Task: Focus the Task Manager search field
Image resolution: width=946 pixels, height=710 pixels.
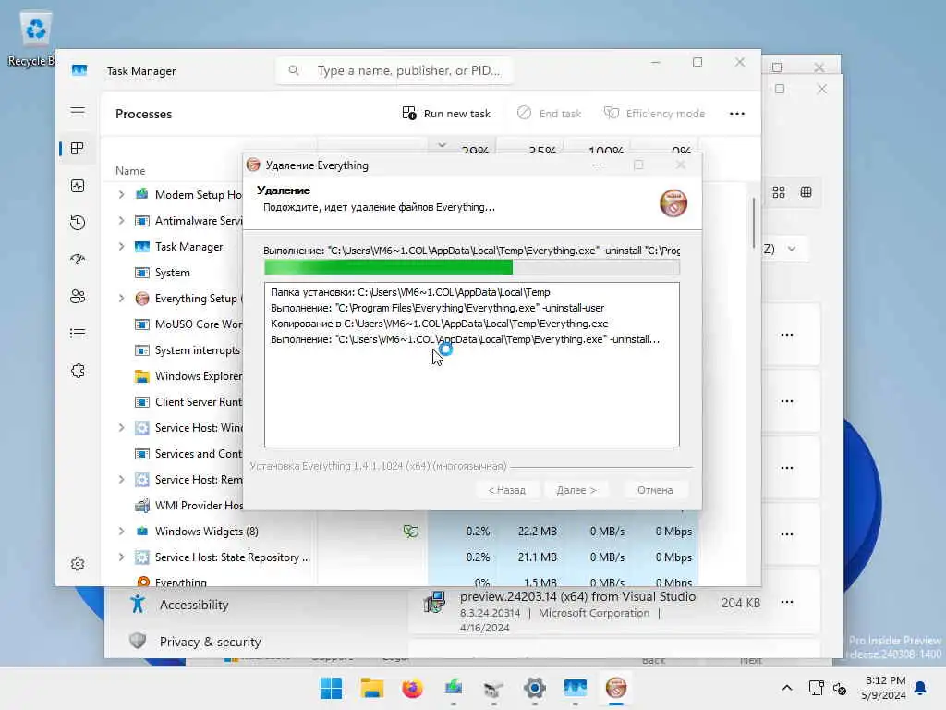Action: coord(394,70)
